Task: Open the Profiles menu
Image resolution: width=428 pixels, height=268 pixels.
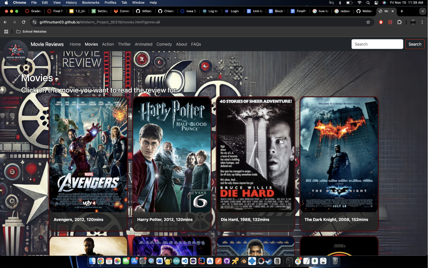Action: (110, 3)
